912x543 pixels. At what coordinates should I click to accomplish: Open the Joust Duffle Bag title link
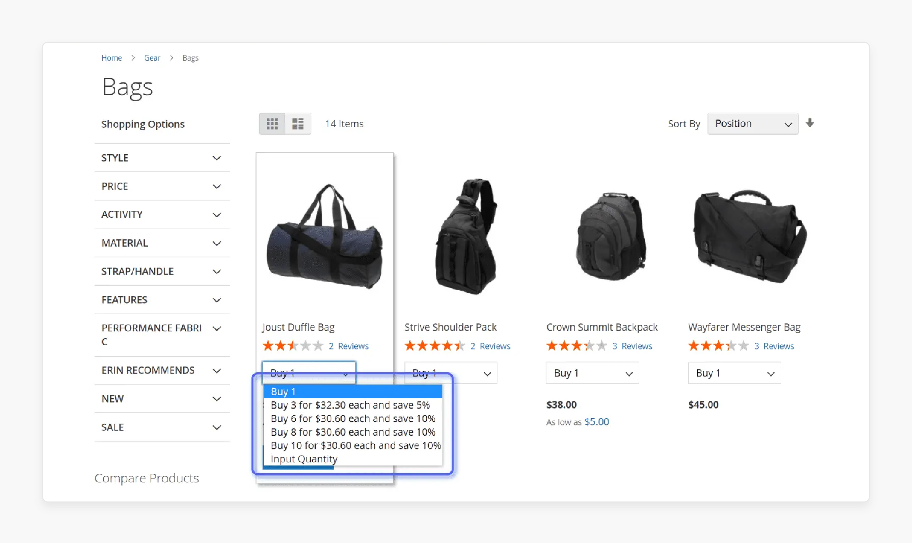[x=298, y=327]
